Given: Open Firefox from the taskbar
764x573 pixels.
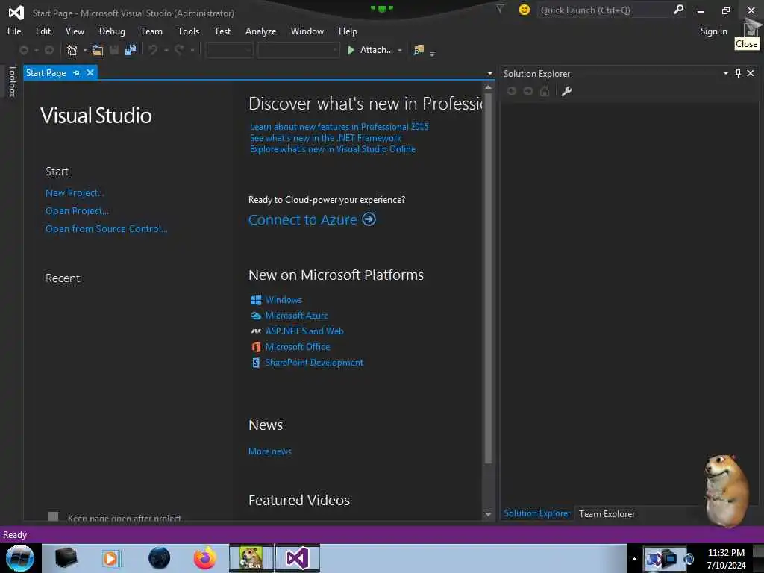Looking at the screenshot, I should 204,558.
